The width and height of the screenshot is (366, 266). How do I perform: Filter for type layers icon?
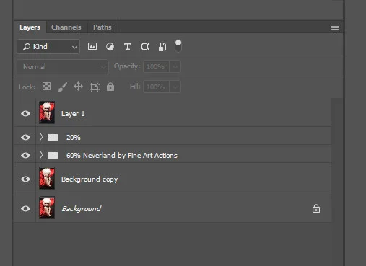click(x=128, y=46)
